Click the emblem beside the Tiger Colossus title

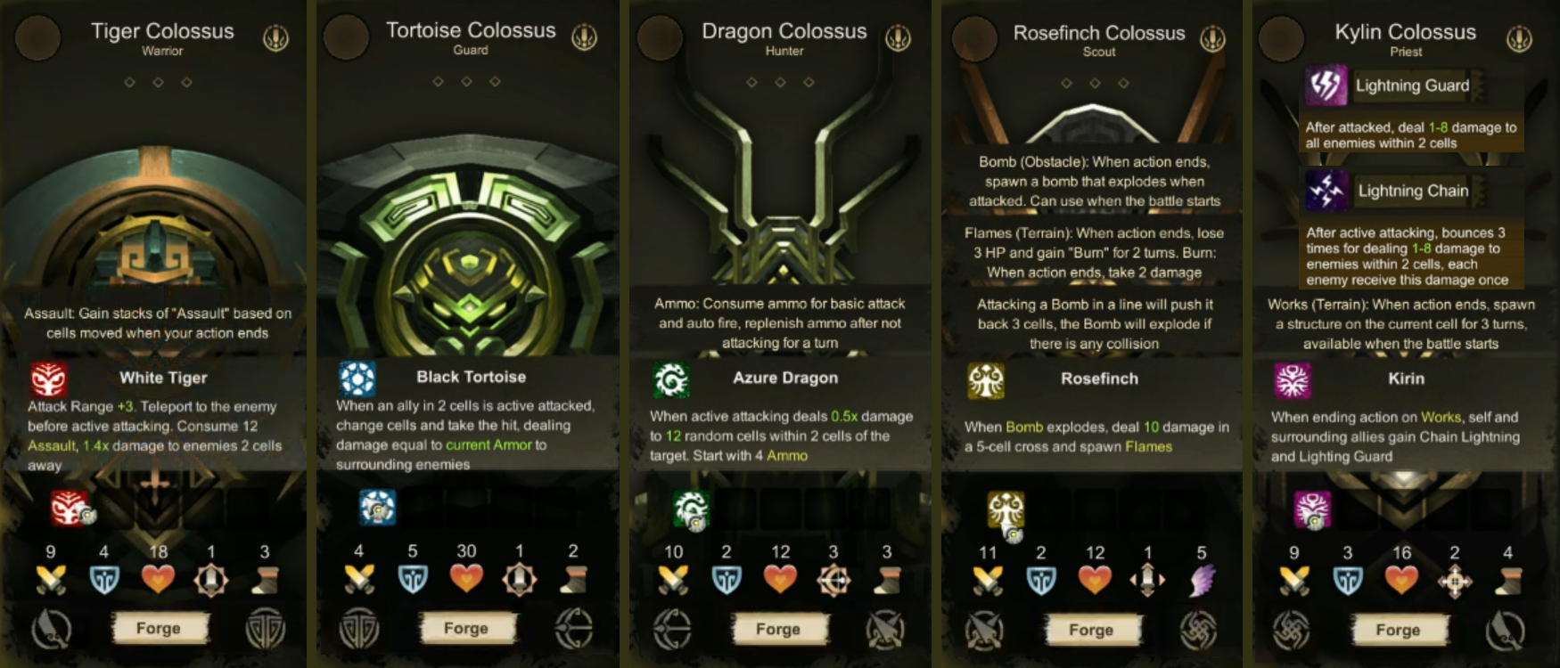coord(276,38)
